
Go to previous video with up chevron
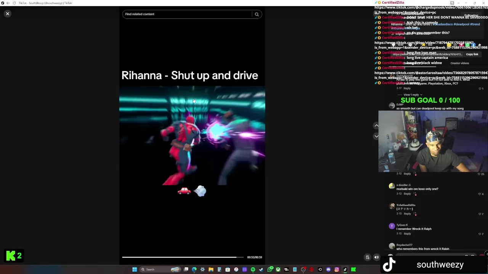376,126
